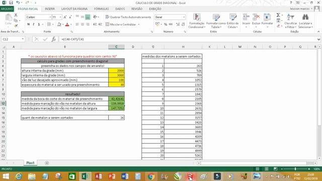Open Mesclar e Centralizar dropdown arrow
Image resolution: width=322 pixels, height=181 pixels.
pyautogui.click(x=139, y=25)
